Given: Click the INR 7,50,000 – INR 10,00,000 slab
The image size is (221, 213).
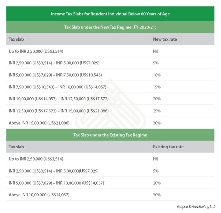Looking at the screenshot, I should (57, 87).
